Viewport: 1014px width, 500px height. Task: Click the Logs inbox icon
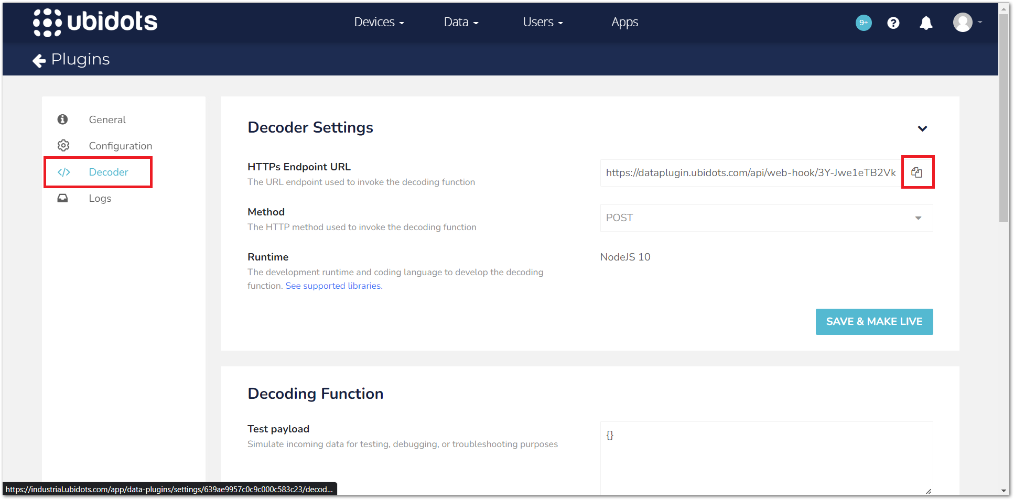point(63,198)
